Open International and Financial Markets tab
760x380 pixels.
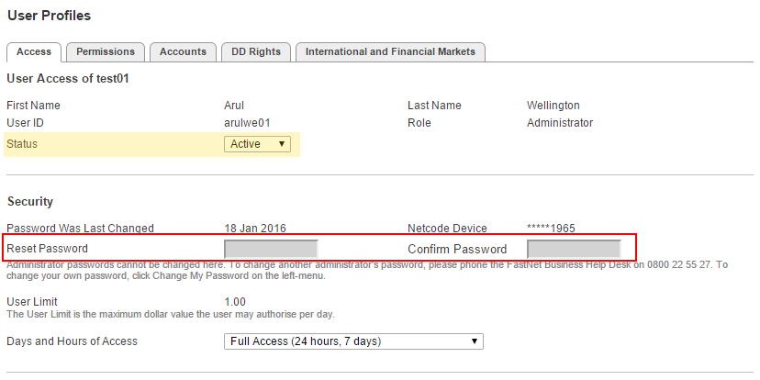(390, 52)
